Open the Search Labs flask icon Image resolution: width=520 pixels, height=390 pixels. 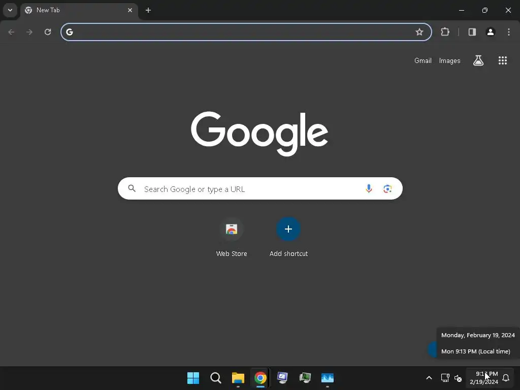478,60
